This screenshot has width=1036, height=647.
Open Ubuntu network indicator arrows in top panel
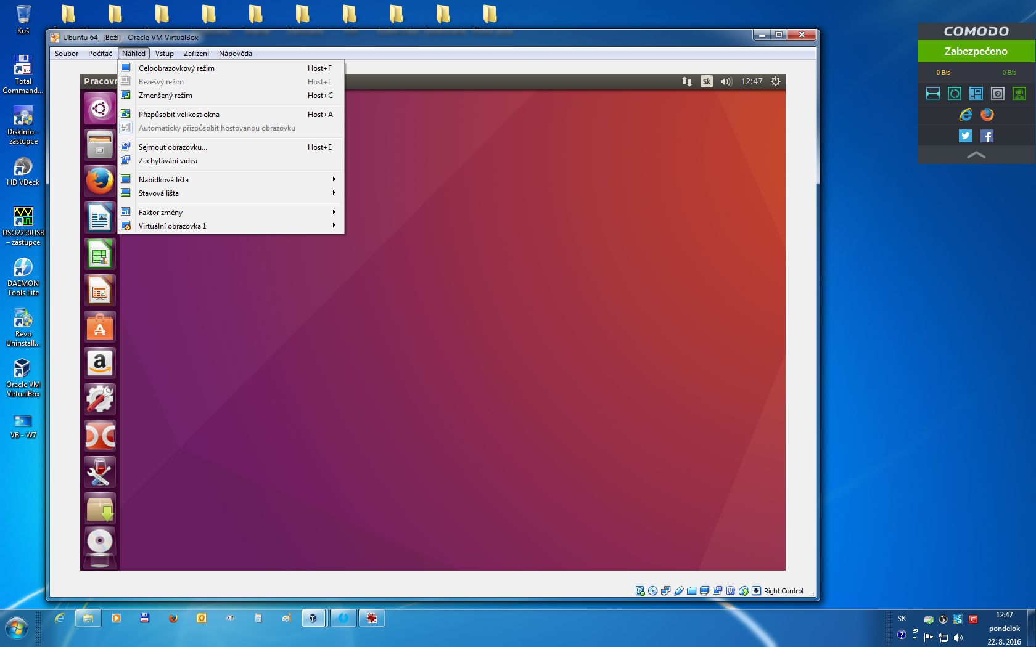pyautogui.click(x=686, y=81)
